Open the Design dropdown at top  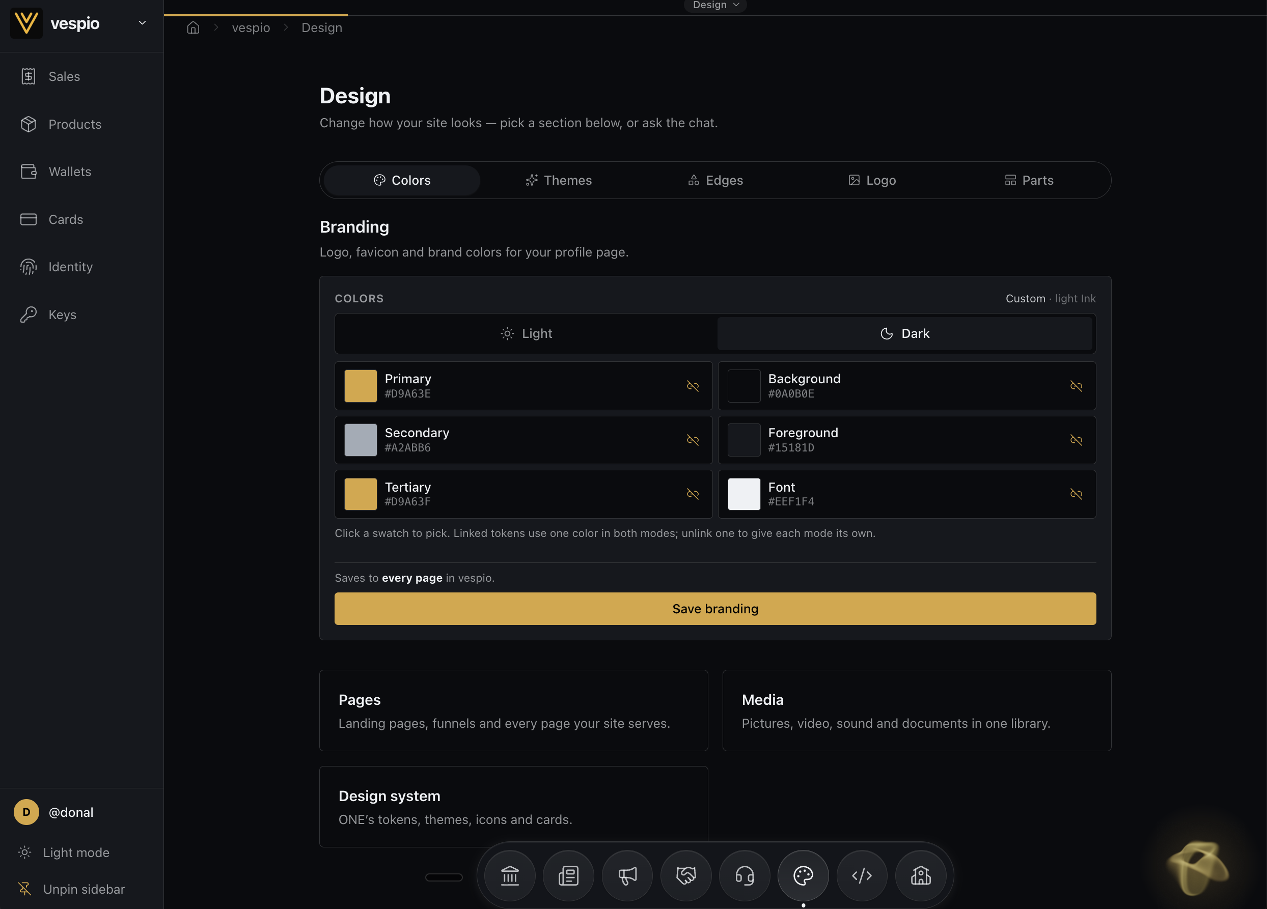[x=715, y=5]
